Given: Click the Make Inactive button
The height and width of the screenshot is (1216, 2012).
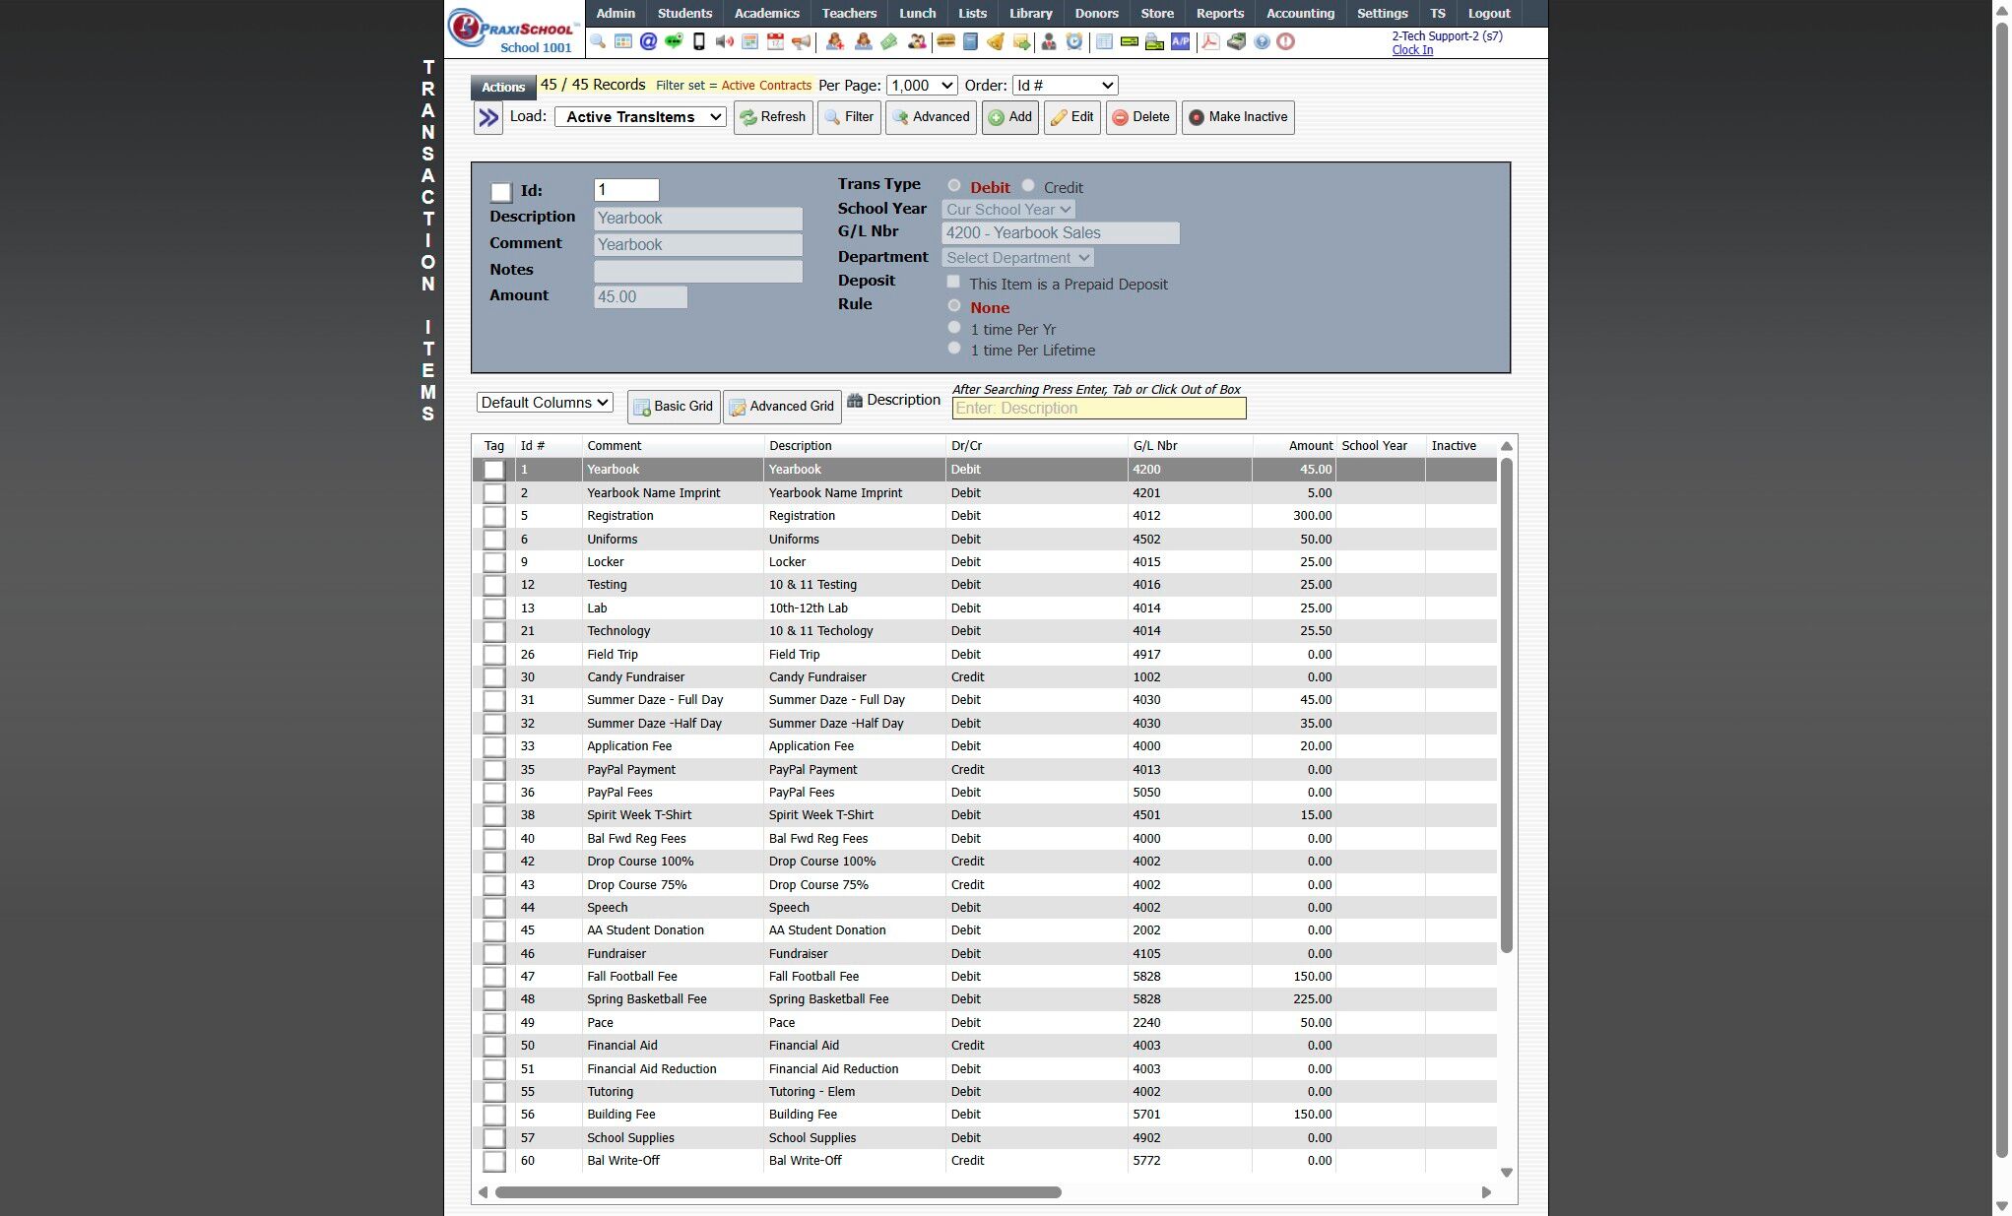Looking at the screenshot, I should (x=1237, y=117).
